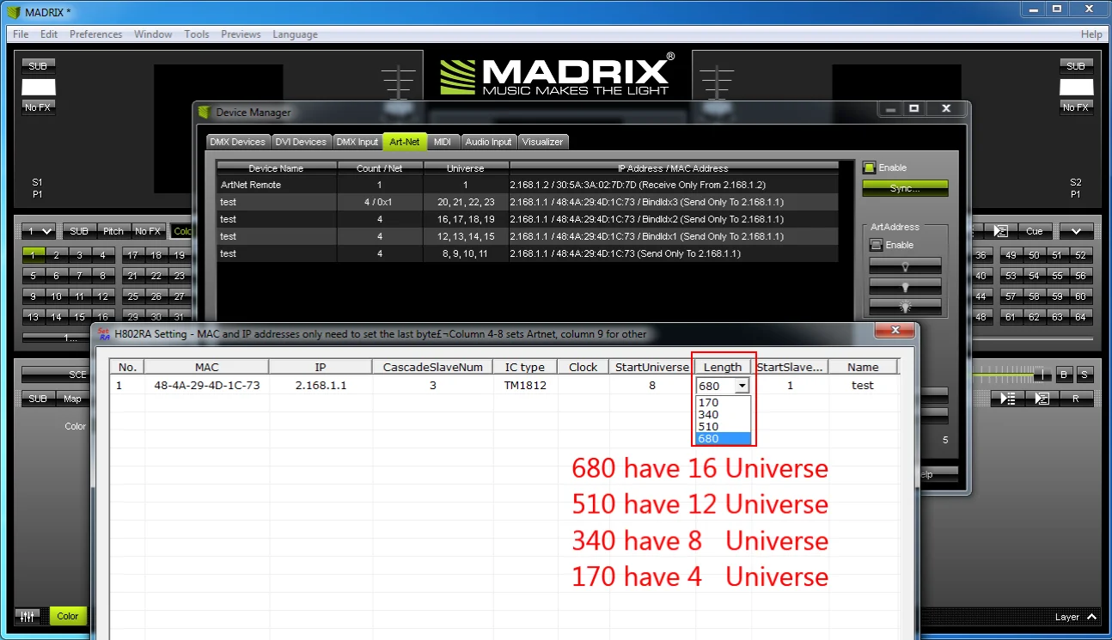Open the storage dropdown showing 1

point(40,231)
